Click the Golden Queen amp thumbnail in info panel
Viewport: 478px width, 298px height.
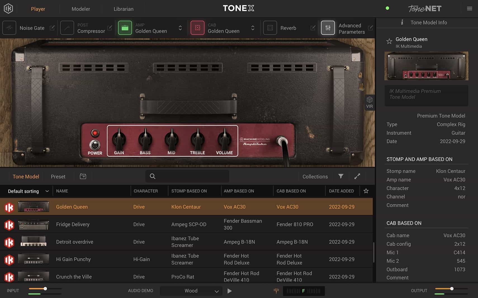coord(426,66)
